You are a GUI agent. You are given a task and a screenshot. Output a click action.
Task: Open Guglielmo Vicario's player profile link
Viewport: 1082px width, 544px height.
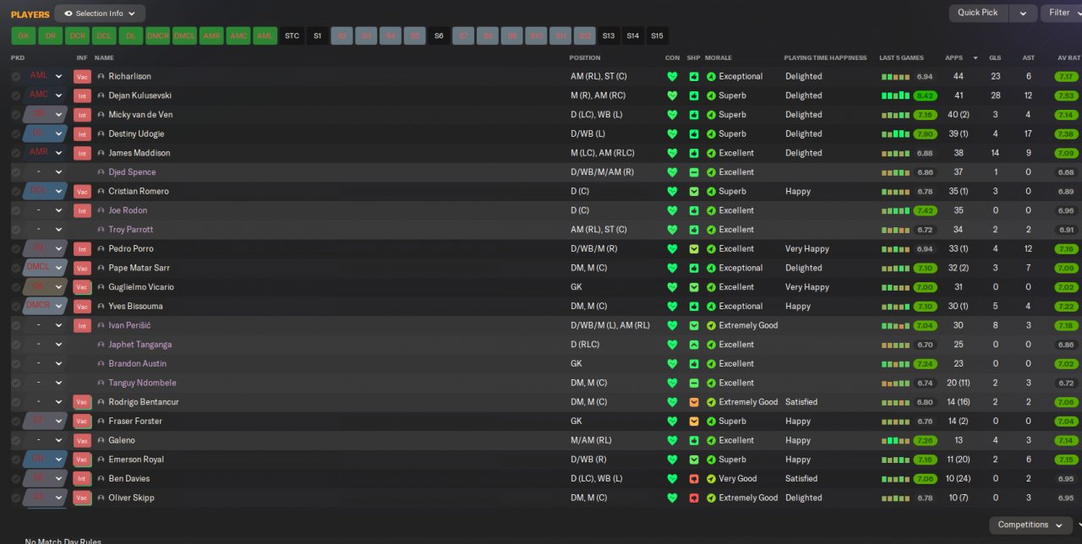pos(139,287)
